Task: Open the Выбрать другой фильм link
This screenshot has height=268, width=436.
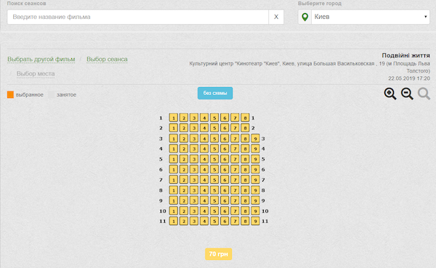Action: click(41, 60)
